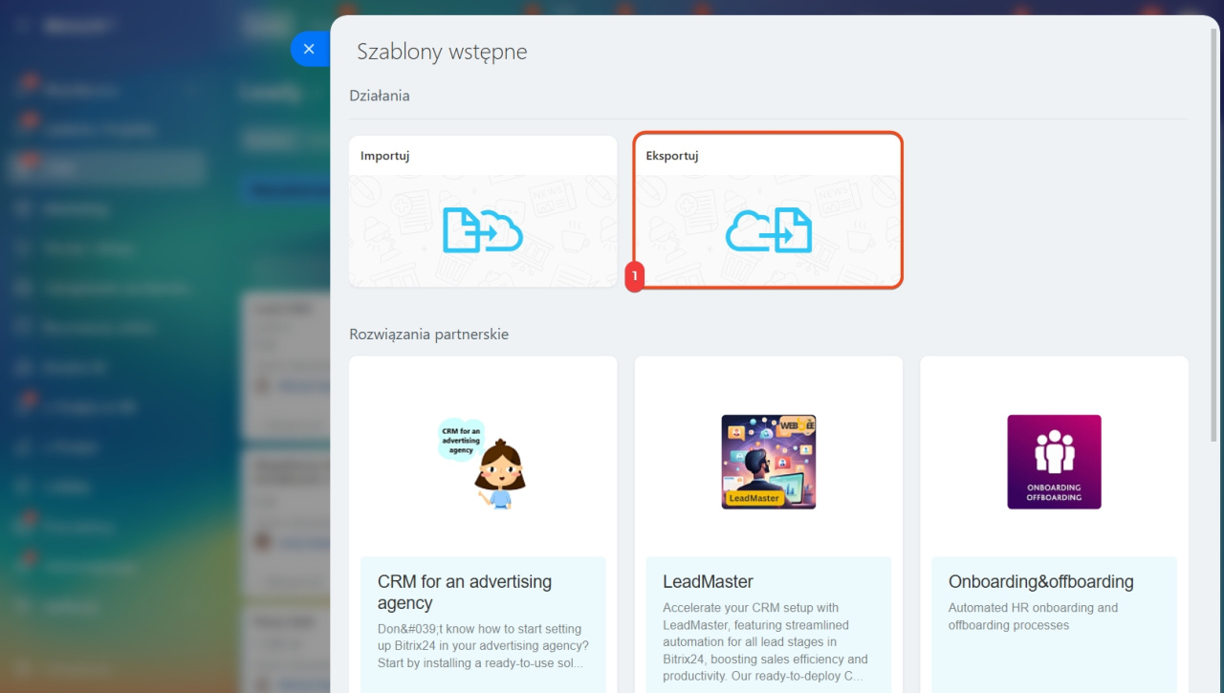Click the Rozwiązania partnerskie section heading

tap(428, 335)
